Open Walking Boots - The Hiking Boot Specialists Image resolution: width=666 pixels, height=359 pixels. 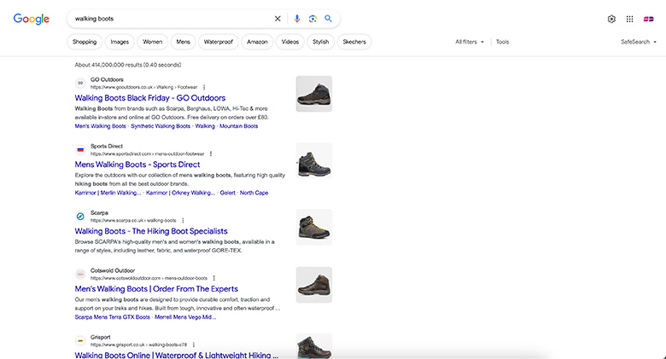click(x=151, y=231)
